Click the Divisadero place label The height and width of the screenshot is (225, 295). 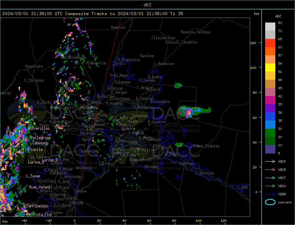(x=160, y=102)
